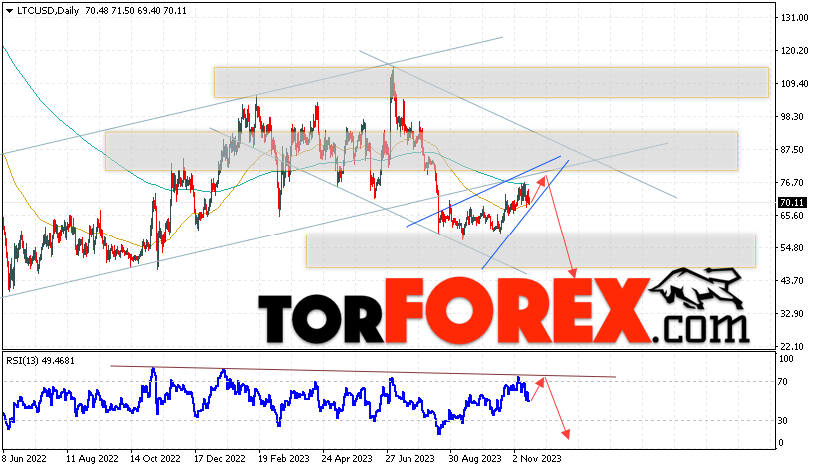The image size is (815, 470).
Task: Click the 98.30 price scale label
Action: coord(793,117)
